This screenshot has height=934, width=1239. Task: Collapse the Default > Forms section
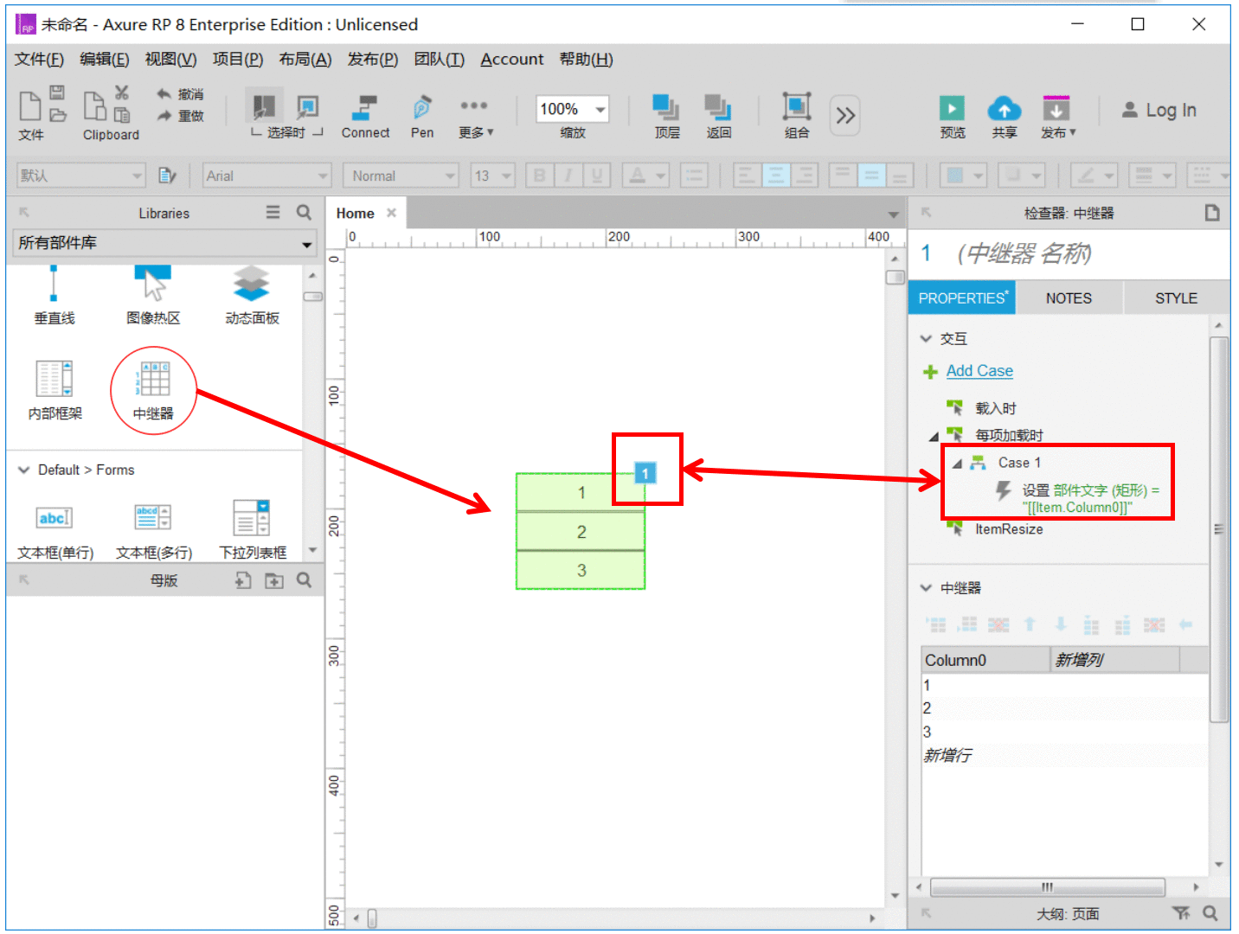pyautogui.click(x=23, y=470)
